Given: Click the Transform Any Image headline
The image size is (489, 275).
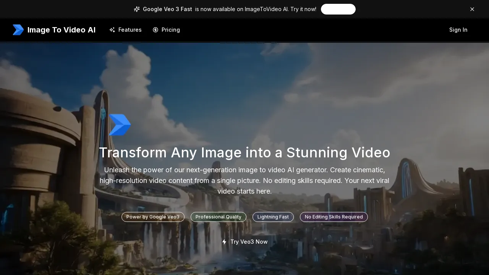Looking at the screenshot, I should click(x=244, y=152).
